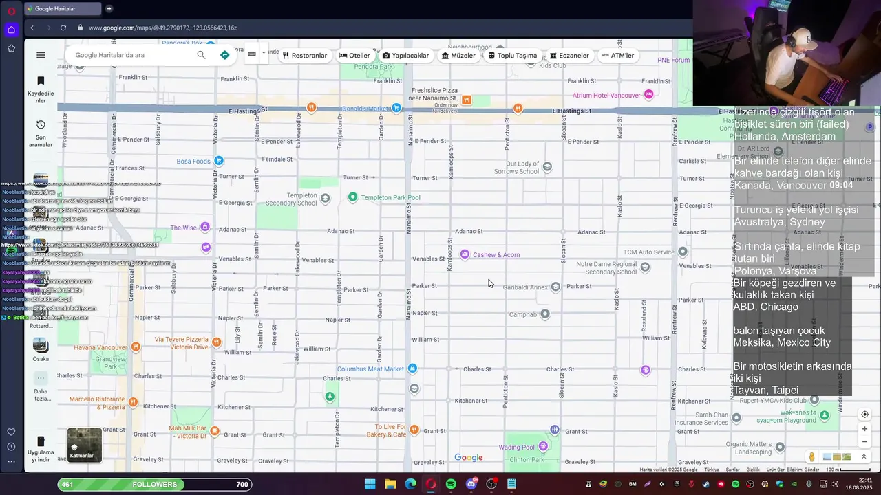The image size is (881, 495).
Task: Click Atrium Hotel Vancouver marker
Action: coord(648,95)
